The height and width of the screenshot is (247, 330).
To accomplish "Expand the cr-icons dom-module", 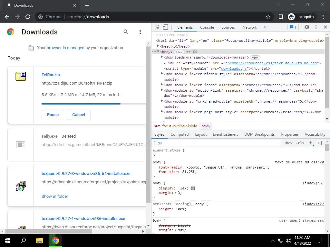I will (x=162, y=85).
